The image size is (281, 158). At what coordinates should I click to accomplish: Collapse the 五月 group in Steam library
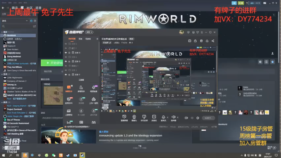coord(2,74)
